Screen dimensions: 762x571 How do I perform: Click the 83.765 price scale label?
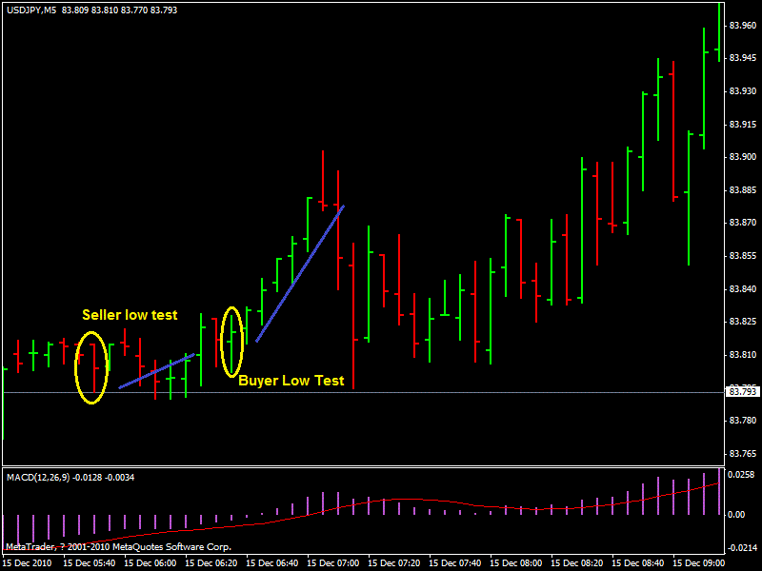(743, 454)
